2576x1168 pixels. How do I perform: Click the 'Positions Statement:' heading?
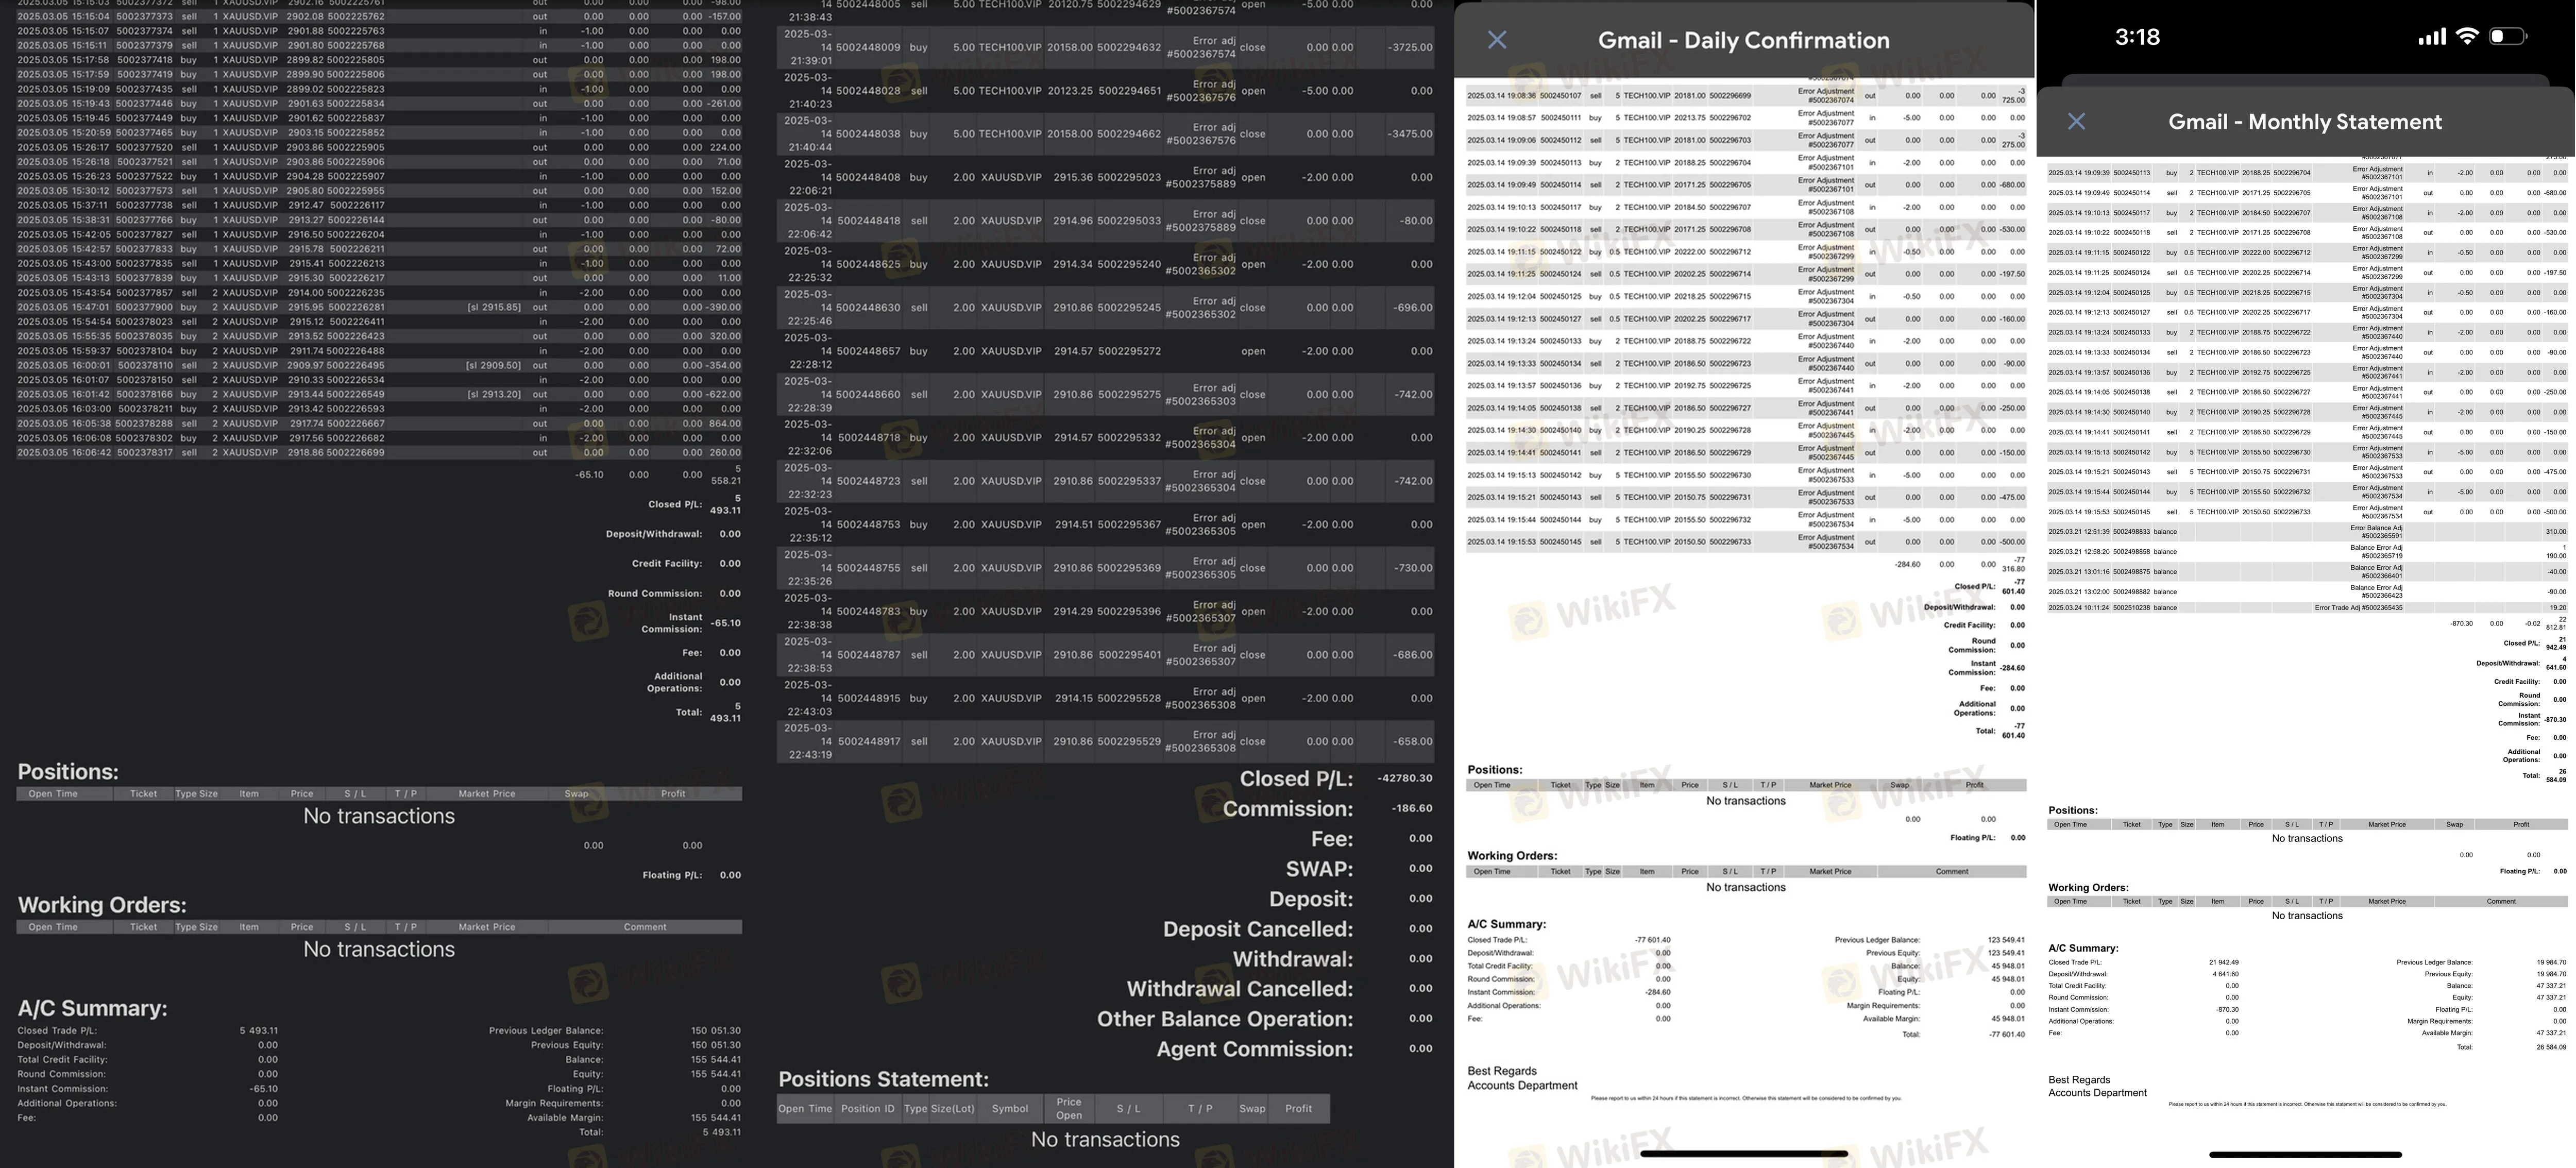tap(883, 1080)
